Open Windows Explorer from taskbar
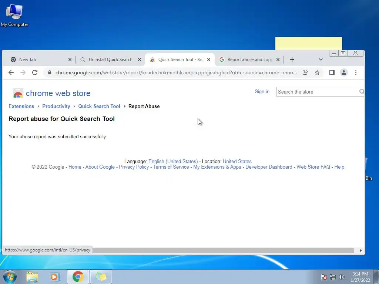This screenshot has height=284, width=379. (x=32, y=277)
